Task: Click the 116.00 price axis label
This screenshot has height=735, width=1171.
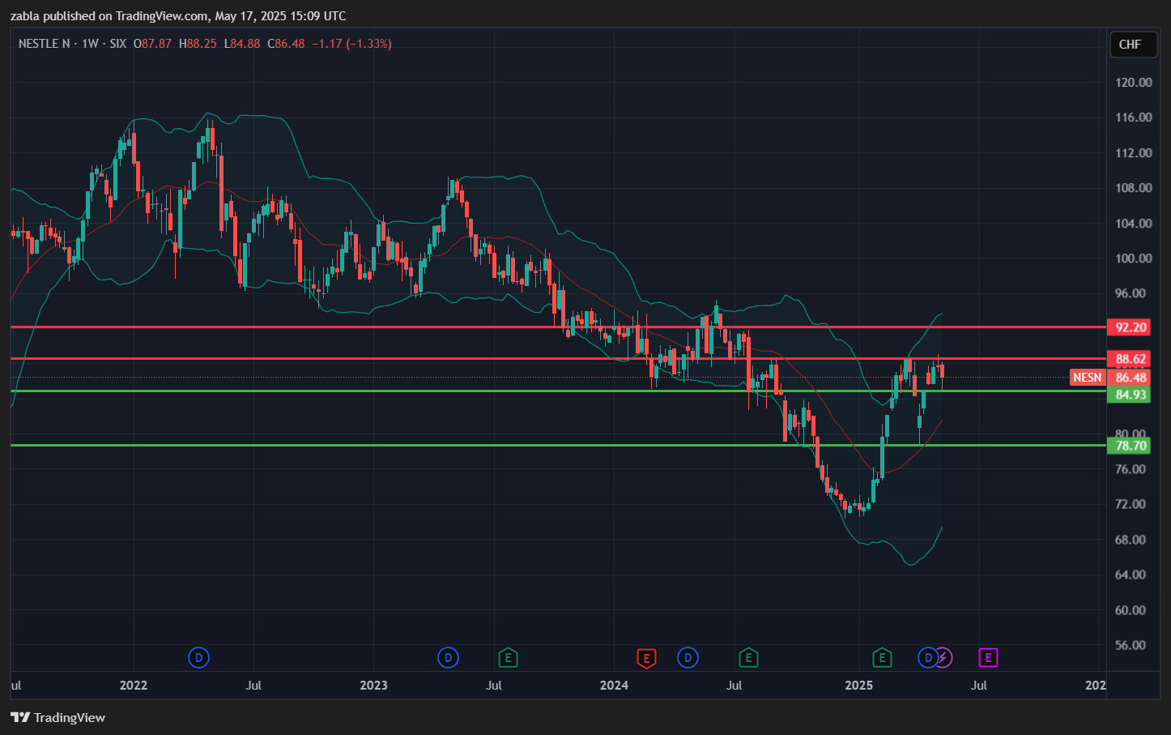Action: point(1133,118)
